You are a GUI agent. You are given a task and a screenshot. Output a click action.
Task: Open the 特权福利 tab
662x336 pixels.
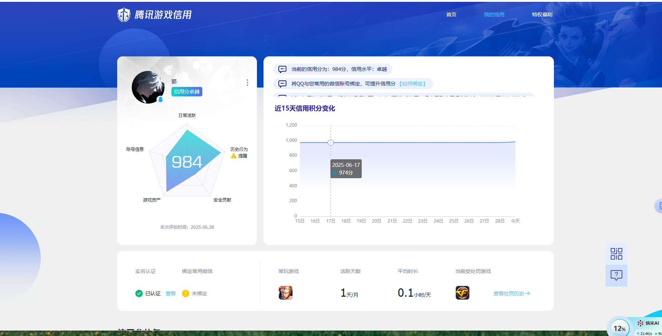point(542,15)
